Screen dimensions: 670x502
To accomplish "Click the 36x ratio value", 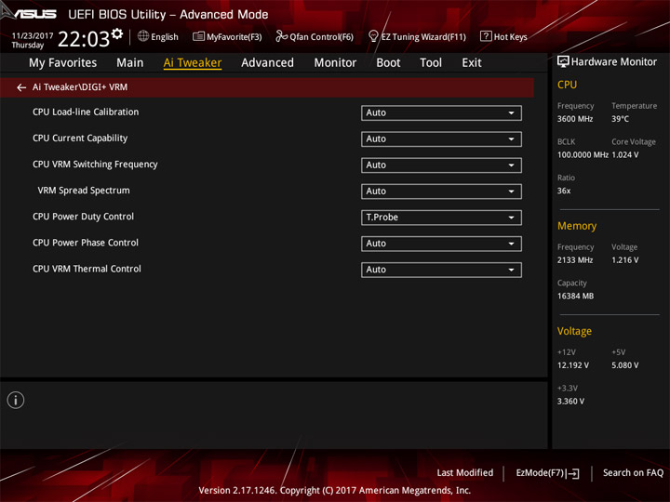I will [564, 191].
